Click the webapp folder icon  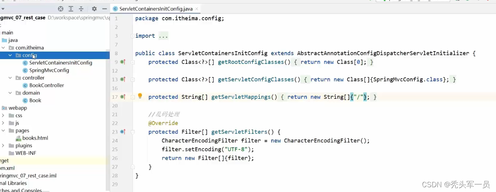(4, 108)
